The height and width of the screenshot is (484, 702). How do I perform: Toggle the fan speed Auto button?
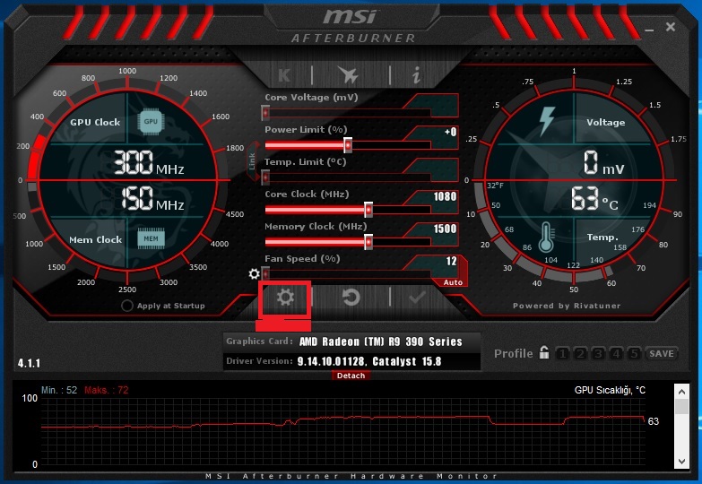(x=453, y=282)
